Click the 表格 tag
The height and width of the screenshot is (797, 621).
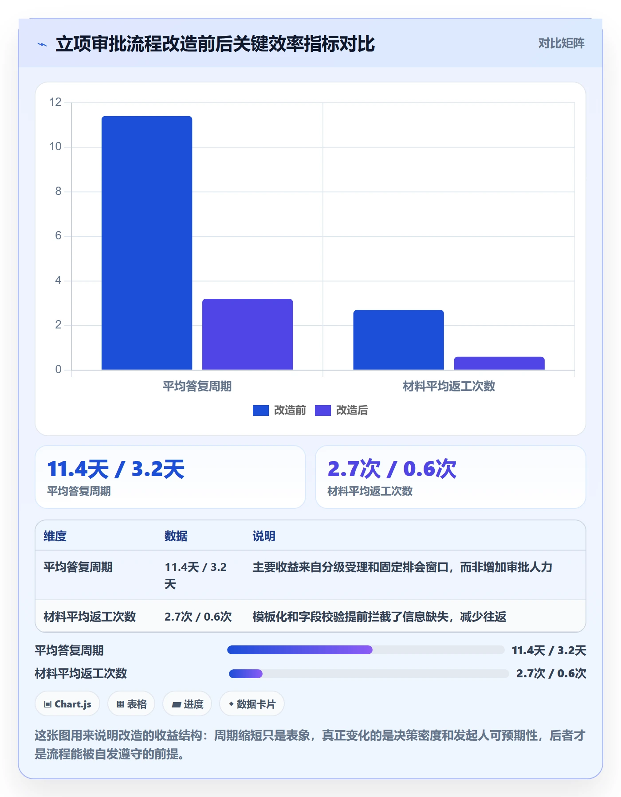click(131, 703)
